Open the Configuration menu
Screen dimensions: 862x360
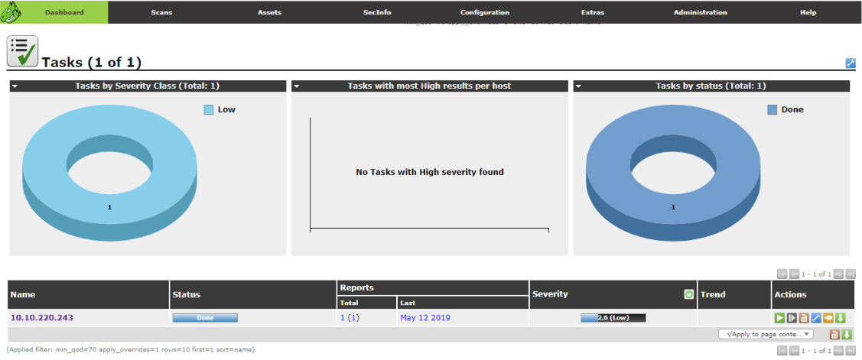[x=484, y=12]
